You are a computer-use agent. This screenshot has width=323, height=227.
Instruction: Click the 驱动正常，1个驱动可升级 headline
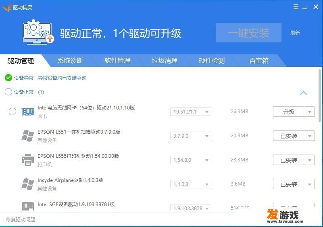(121, 33)
